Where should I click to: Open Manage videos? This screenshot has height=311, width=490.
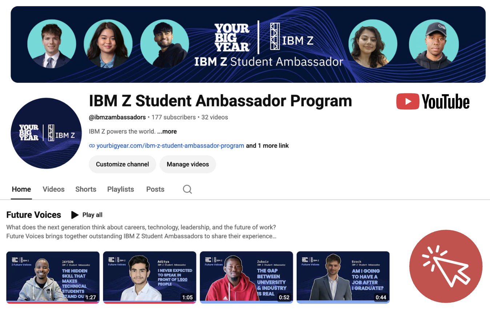(188, 164)
